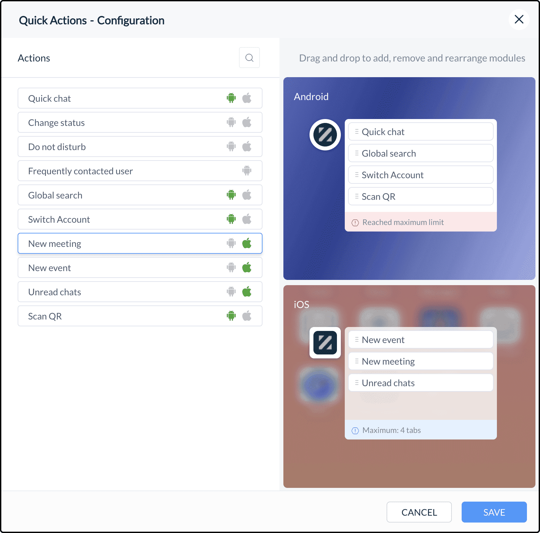Select Switch Account in the Actions list
Viewport: 540px width, 533px height.
140,219
